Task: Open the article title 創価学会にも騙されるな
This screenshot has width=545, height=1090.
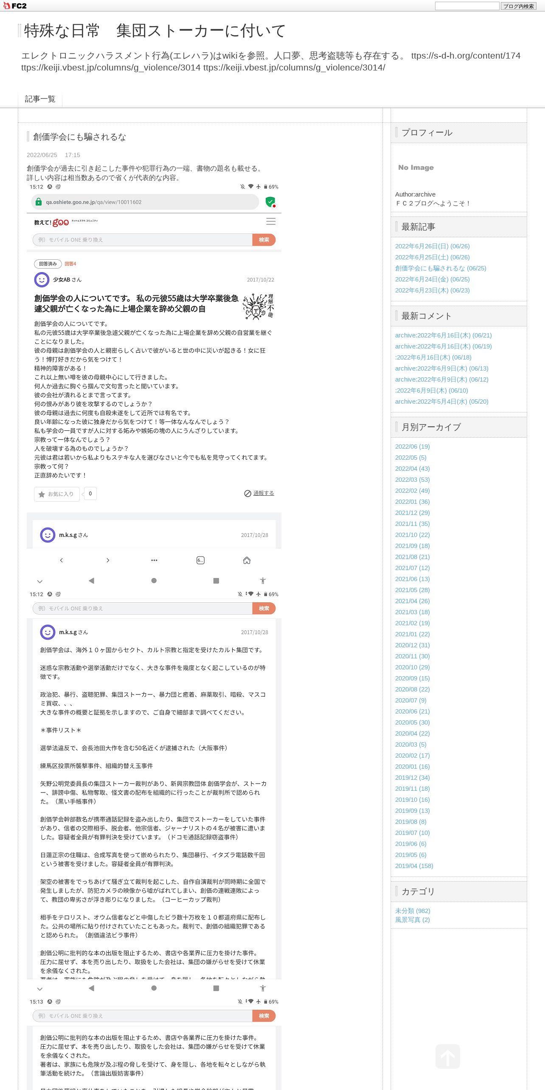Action: point(79,137)
